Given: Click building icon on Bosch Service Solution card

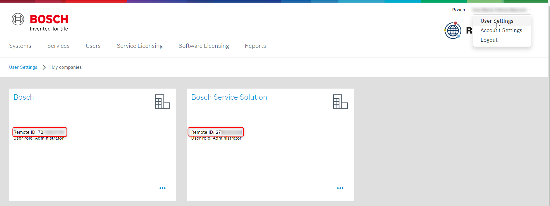Looking at the screenshot, I should (340, 102).
